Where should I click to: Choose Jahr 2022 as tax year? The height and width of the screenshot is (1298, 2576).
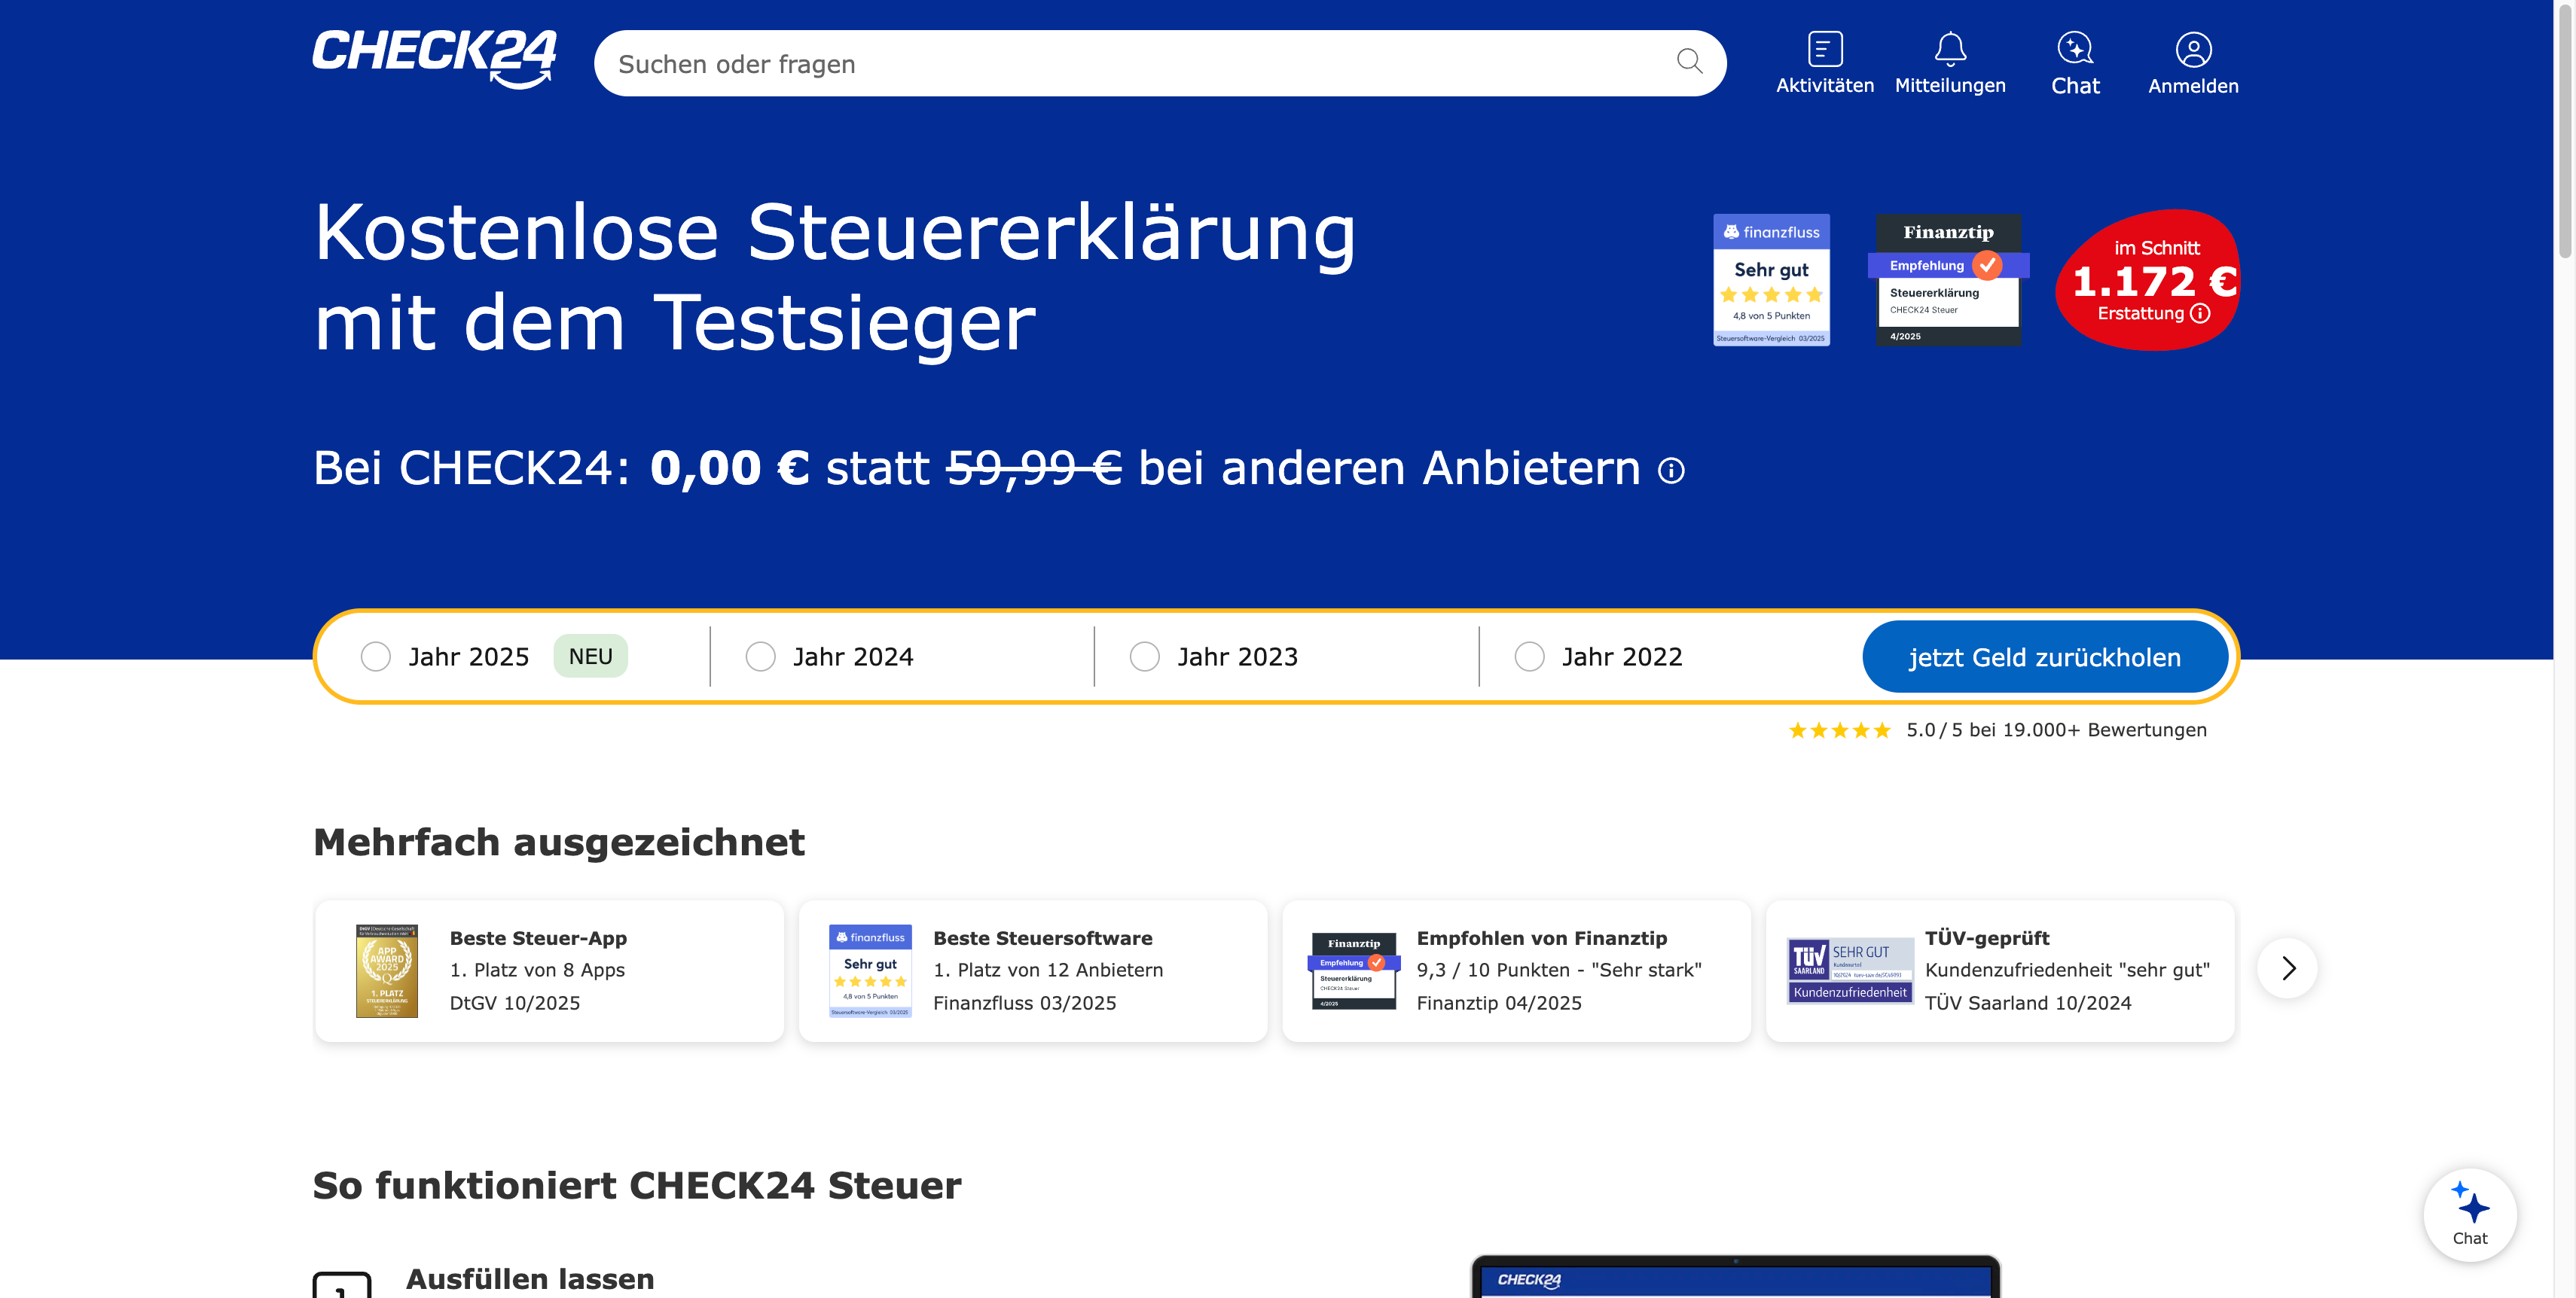coord(1528,657)
